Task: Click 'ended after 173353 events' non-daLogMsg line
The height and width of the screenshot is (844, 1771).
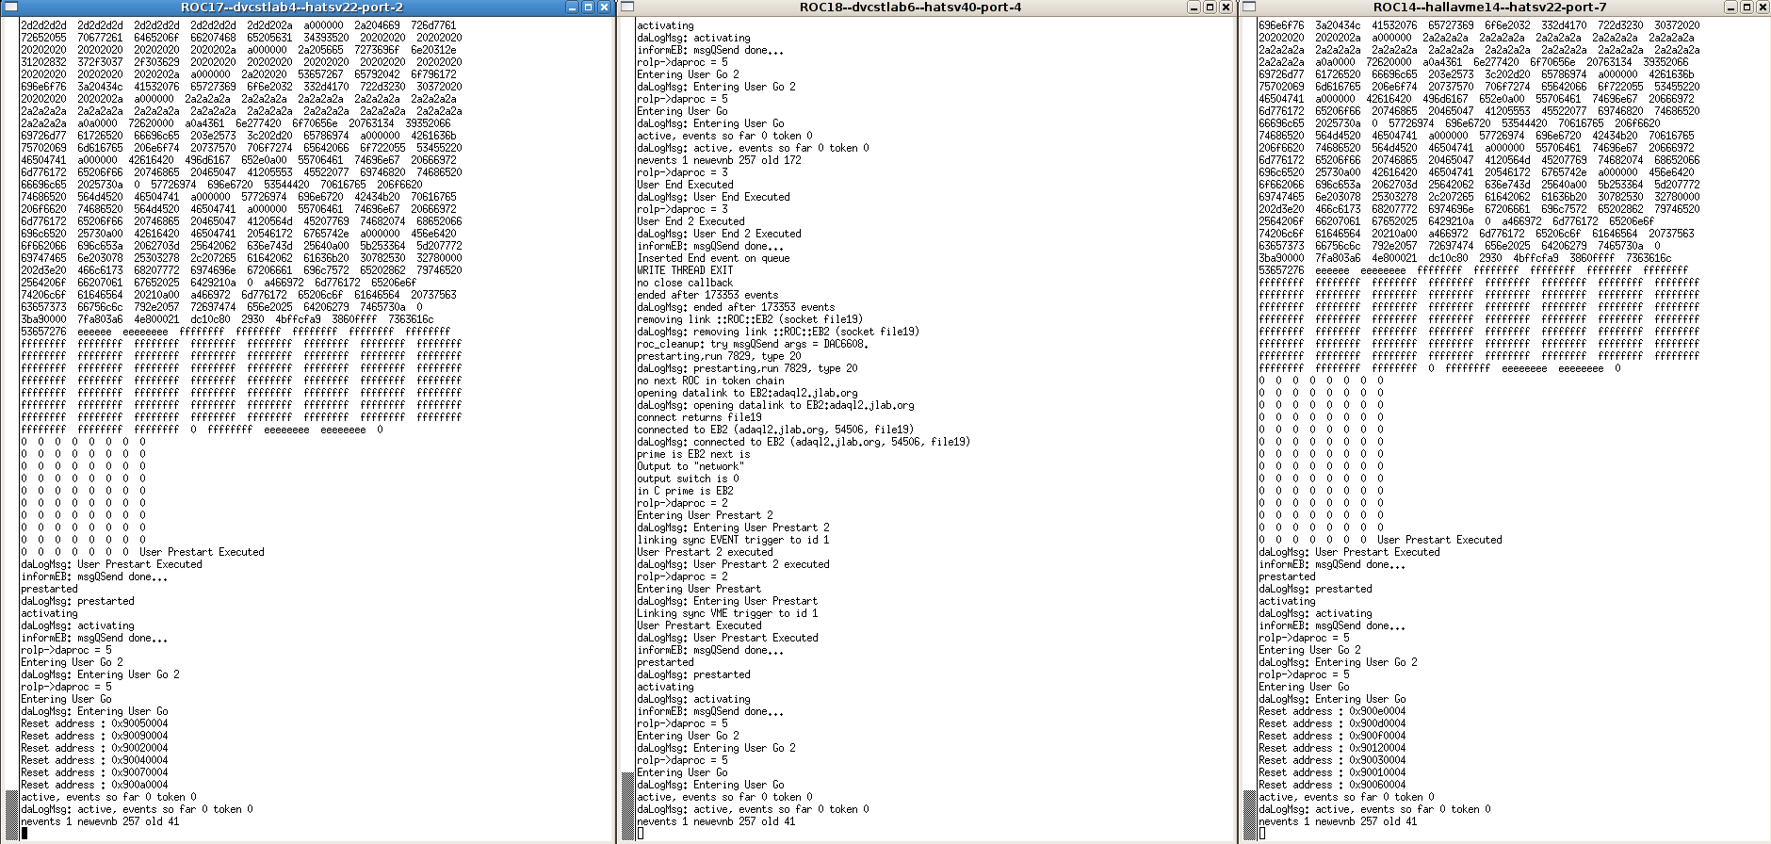Action: (x=707, y=295)
